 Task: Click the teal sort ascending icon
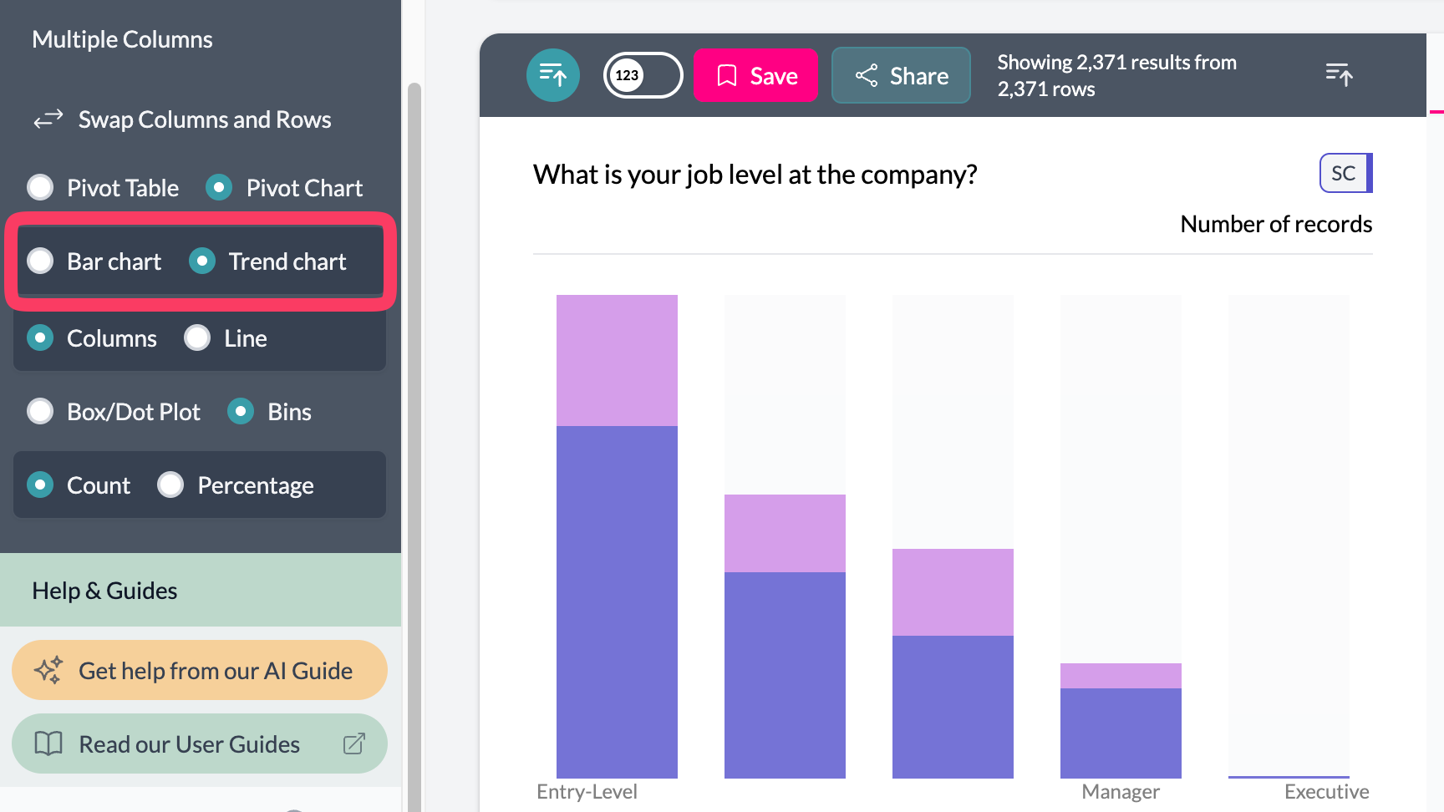(x=552, y=75)
